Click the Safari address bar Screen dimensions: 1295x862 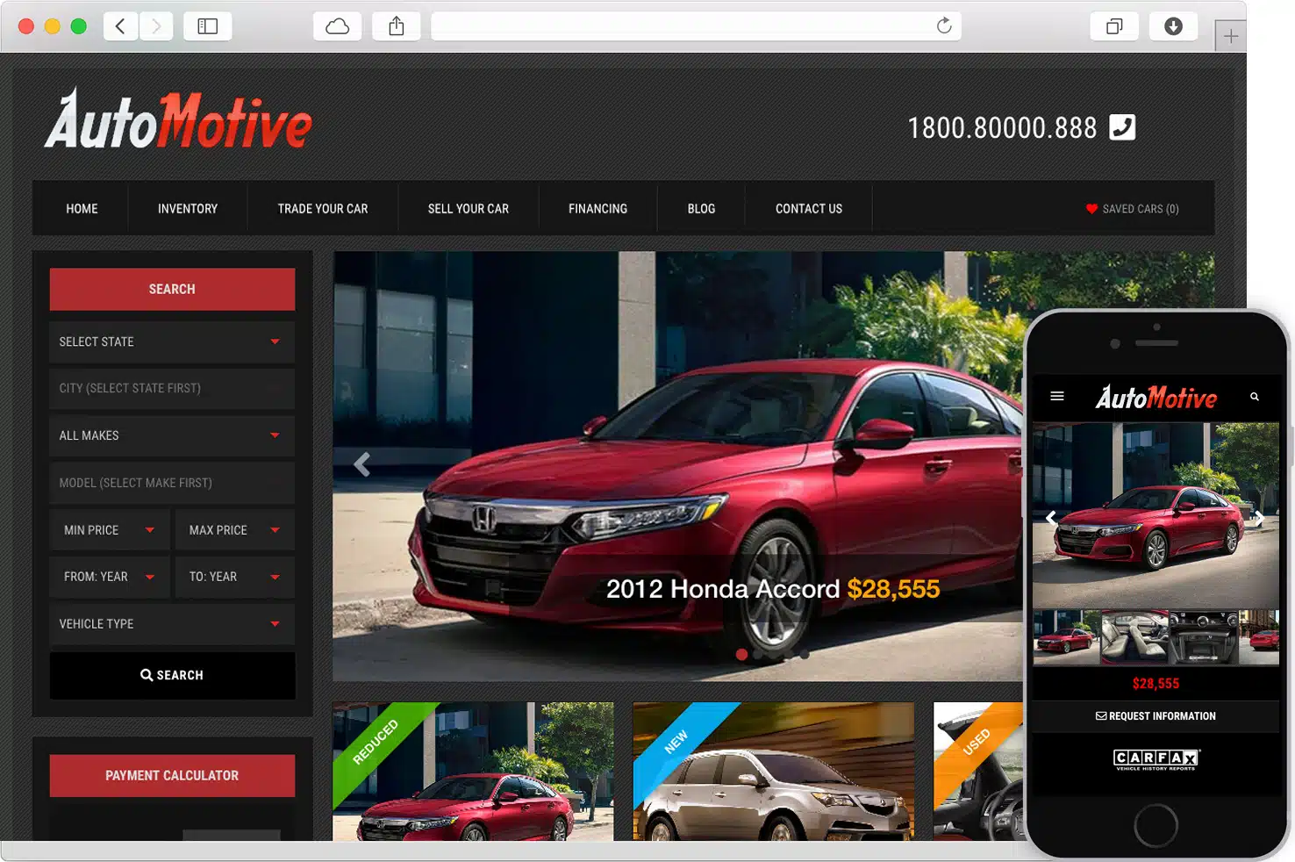point(696,26)
